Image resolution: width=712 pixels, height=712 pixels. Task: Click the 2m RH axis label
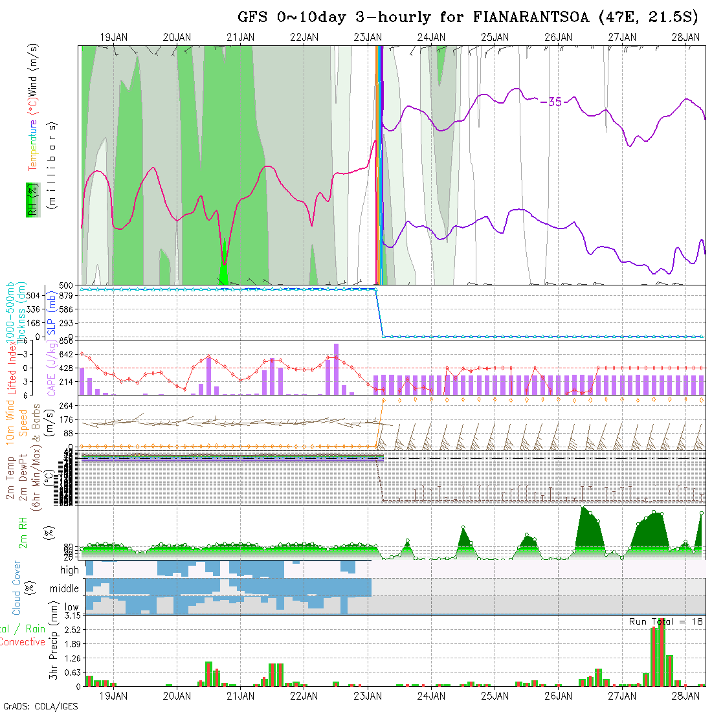point(24,533)
